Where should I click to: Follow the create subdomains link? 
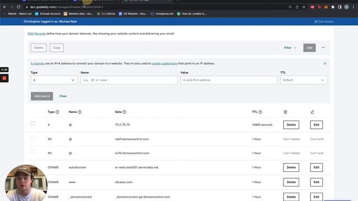[x=164, y=64]
